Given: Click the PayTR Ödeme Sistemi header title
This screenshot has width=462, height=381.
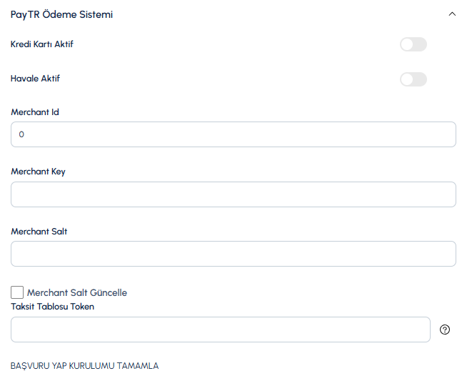Looking at the screenshot, I should pyautogui.click(x=61, y=14).
